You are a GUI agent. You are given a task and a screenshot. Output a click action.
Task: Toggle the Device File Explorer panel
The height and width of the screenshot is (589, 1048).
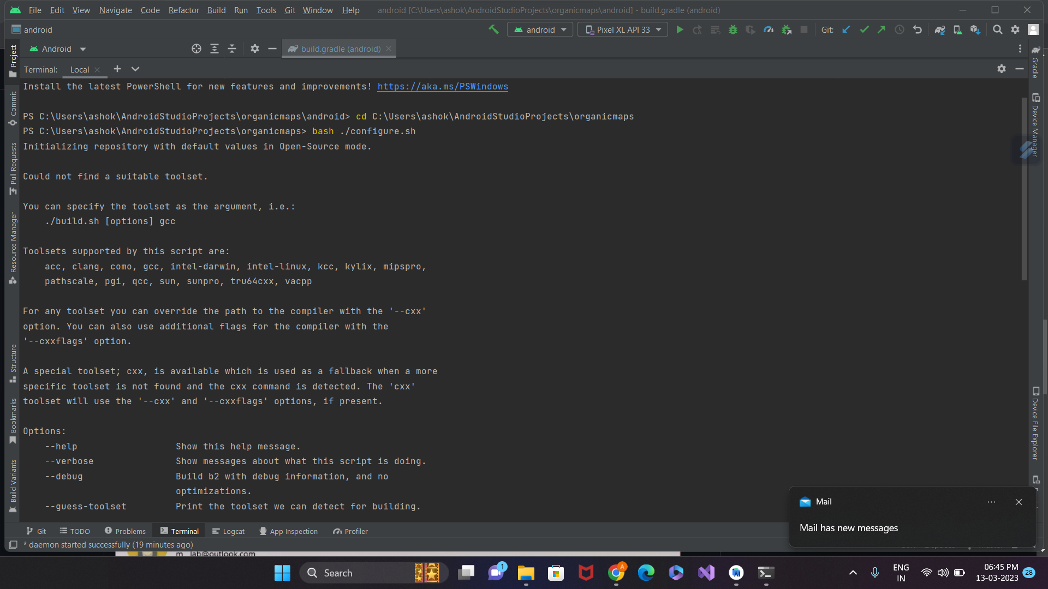point(1035,424)
